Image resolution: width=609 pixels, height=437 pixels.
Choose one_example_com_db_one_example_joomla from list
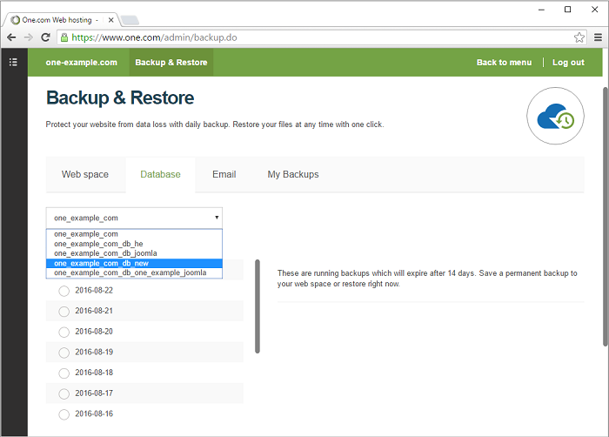(x=134, y=273)
